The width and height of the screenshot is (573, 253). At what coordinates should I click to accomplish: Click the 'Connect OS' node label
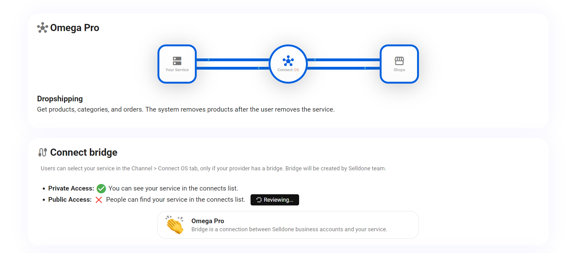(288, 70)
